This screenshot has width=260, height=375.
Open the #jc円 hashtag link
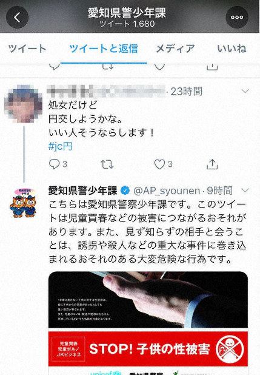click(60, 146)
